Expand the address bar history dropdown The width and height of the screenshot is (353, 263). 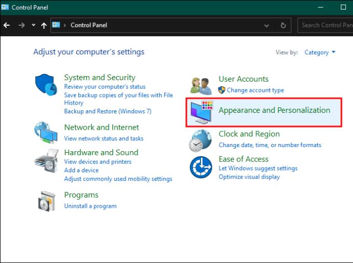[267, 26]
